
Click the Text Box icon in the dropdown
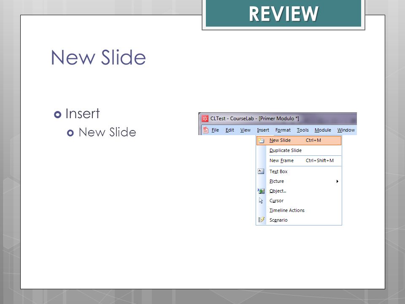pos(261,171)
